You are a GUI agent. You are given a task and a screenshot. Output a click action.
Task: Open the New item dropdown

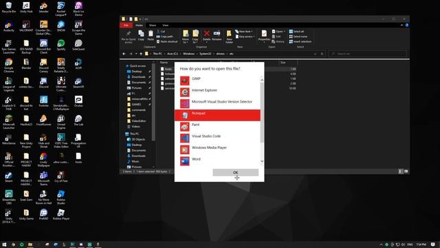coord(244,32)
